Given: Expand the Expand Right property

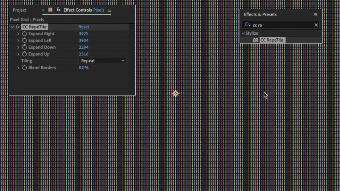Looking at the screenshot, I should (18, 34).
